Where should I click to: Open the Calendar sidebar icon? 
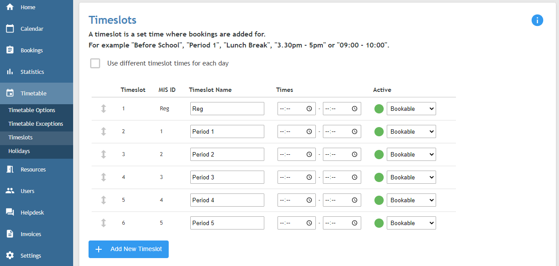[x=10, y=29]
